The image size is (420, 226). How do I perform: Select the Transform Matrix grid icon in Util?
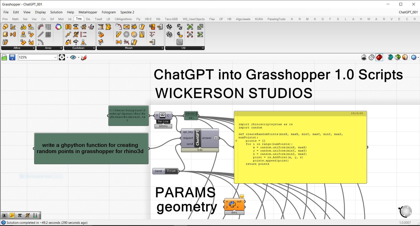[x=180, y=42]
